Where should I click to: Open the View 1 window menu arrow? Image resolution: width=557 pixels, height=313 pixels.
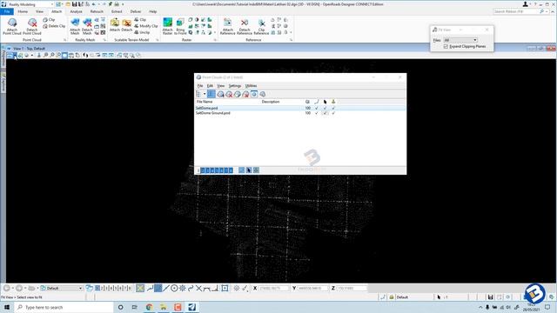(x=9, y=49)
